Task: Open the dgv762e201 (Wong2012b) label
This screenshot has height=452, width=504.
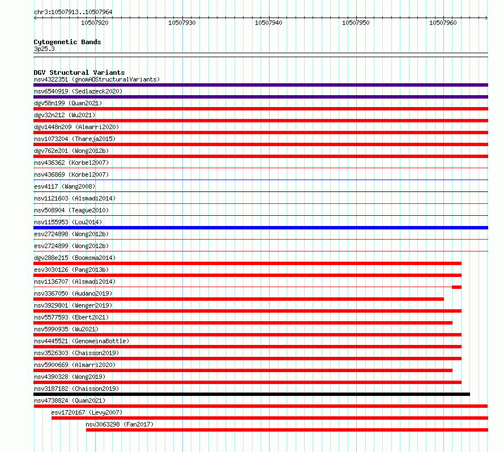Action: click(71, 151)
